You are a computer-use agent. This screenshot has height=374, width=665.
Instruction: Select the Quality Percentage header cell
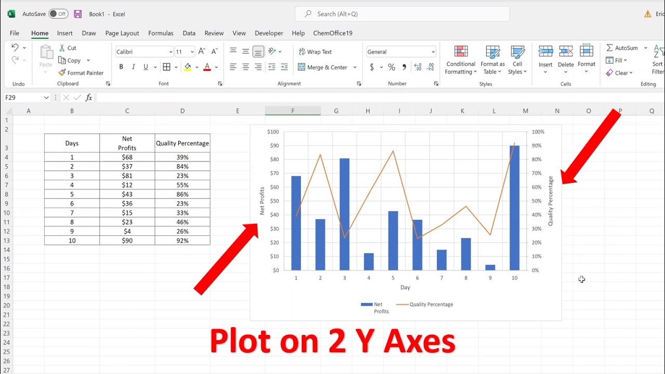pos(182,143)
